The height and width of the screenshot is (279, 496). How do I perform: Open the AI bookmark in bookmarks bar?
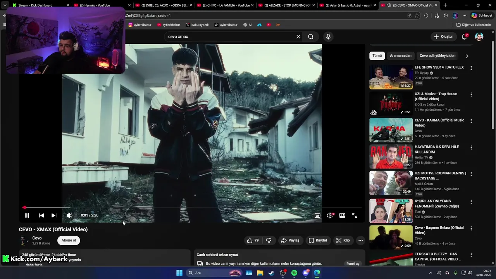(x=247, y=25)
